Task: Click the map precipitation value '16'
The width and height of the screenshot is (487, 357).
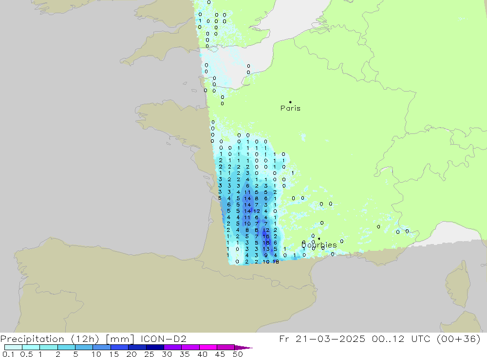Action: [266, 236]
